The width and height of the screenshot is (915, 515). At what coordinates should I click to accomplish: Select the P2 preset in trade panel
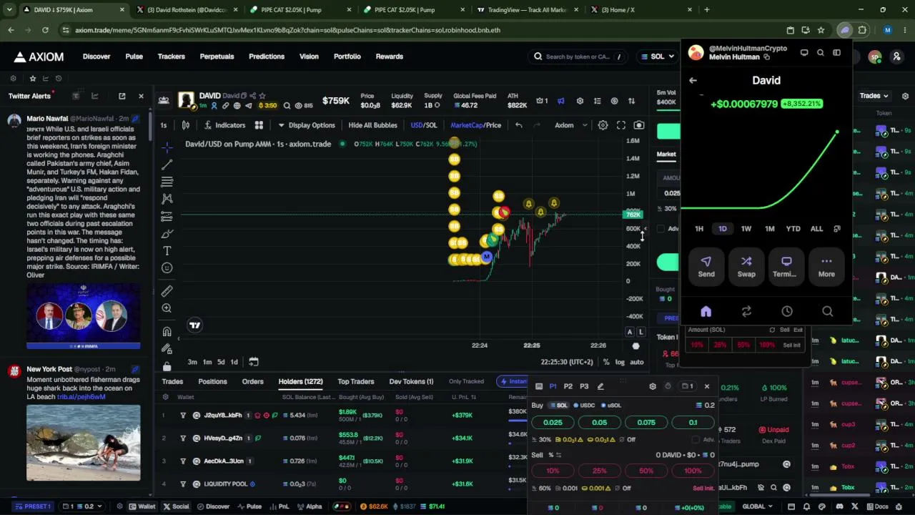pos(568,386)
